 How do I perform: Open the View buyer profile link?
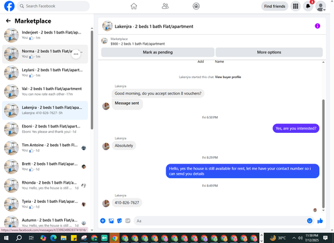228,77
